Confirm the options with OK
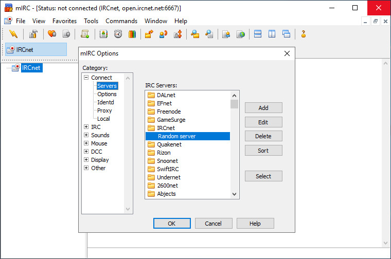Viewport: 391px width, 259px height. point(172,224)
